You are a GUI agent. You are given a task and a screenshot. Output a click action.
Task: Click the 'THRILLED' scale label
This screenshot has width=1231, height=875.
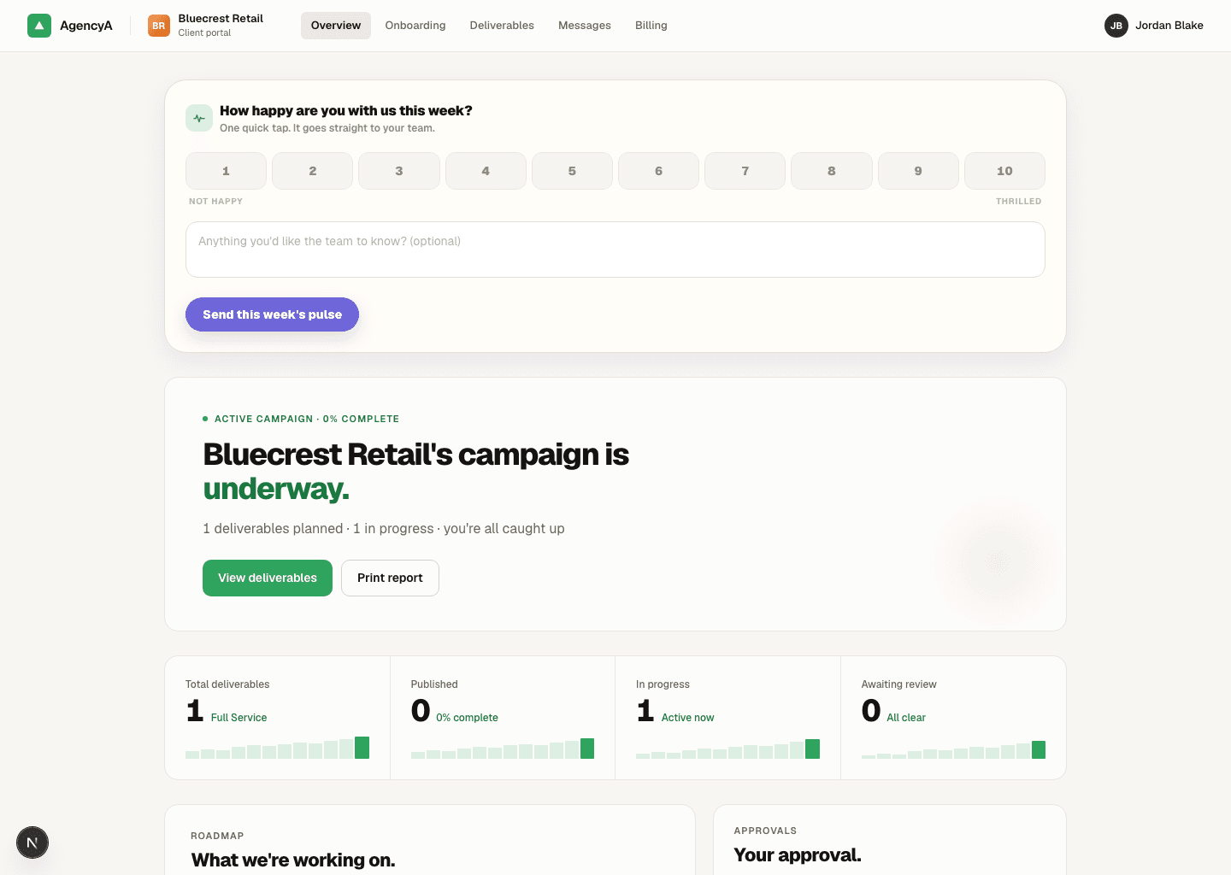(x=1019, y=202)
